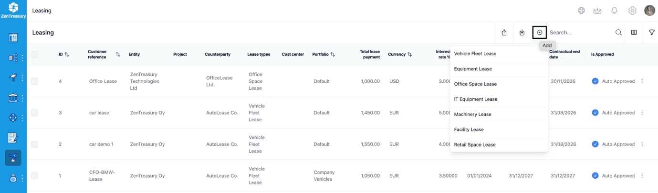Viewport: 658px width, 193px height.
Task: Click the Total lease payment header
Action: coord(370,55)
